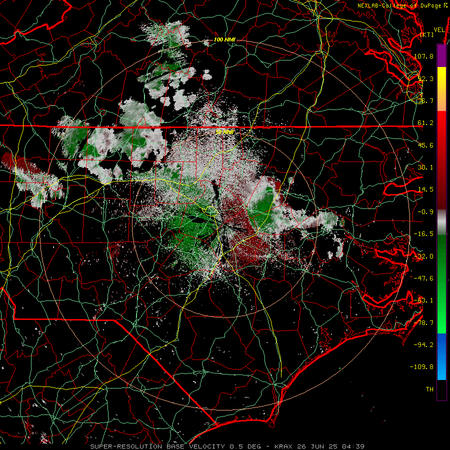Click the 61.2 velocity scale value

[425, 123]
